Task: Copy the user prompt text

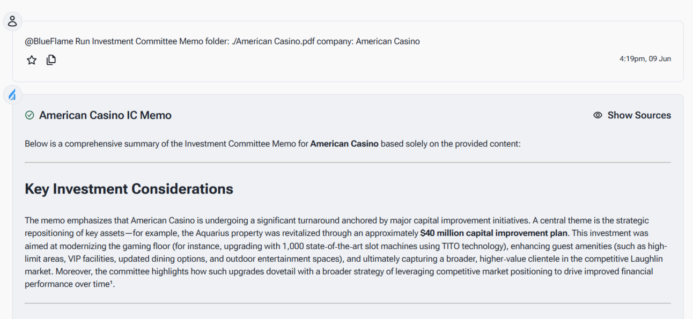Action: (51, 60)
